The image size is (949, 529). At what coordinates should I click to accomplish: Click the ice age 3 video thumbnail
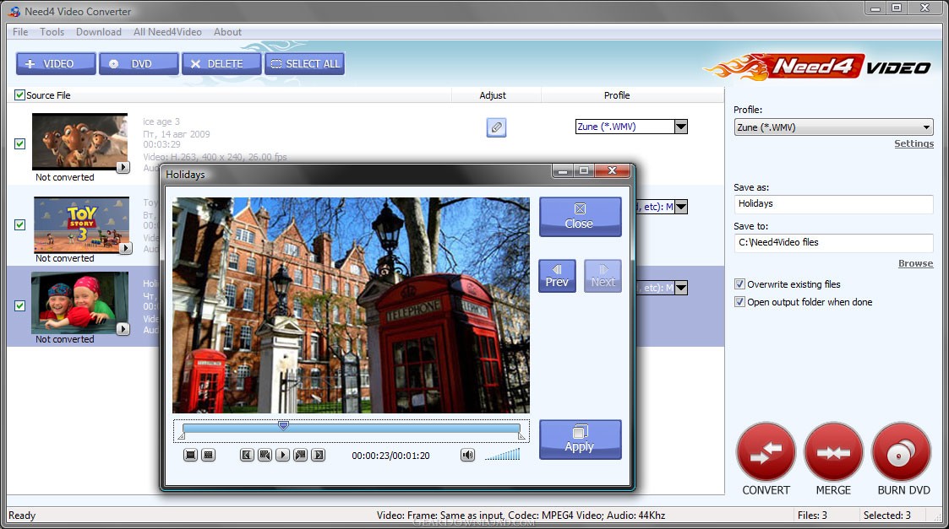click(x=80, y=141)
